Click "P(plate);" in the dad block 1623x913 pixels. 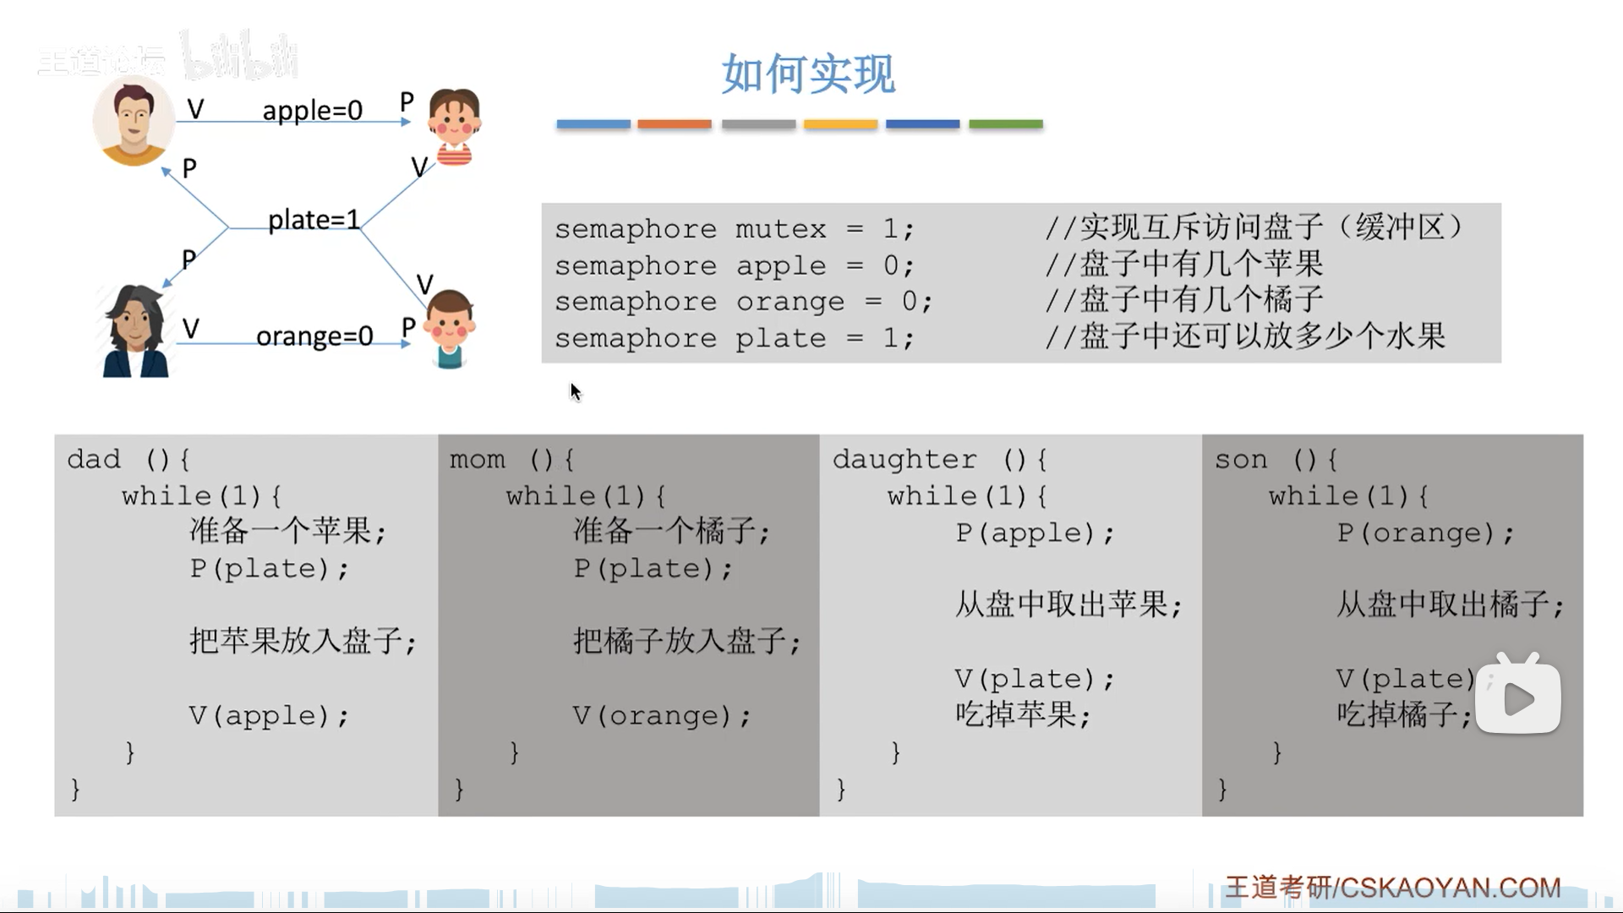click(x=269, y=568)
